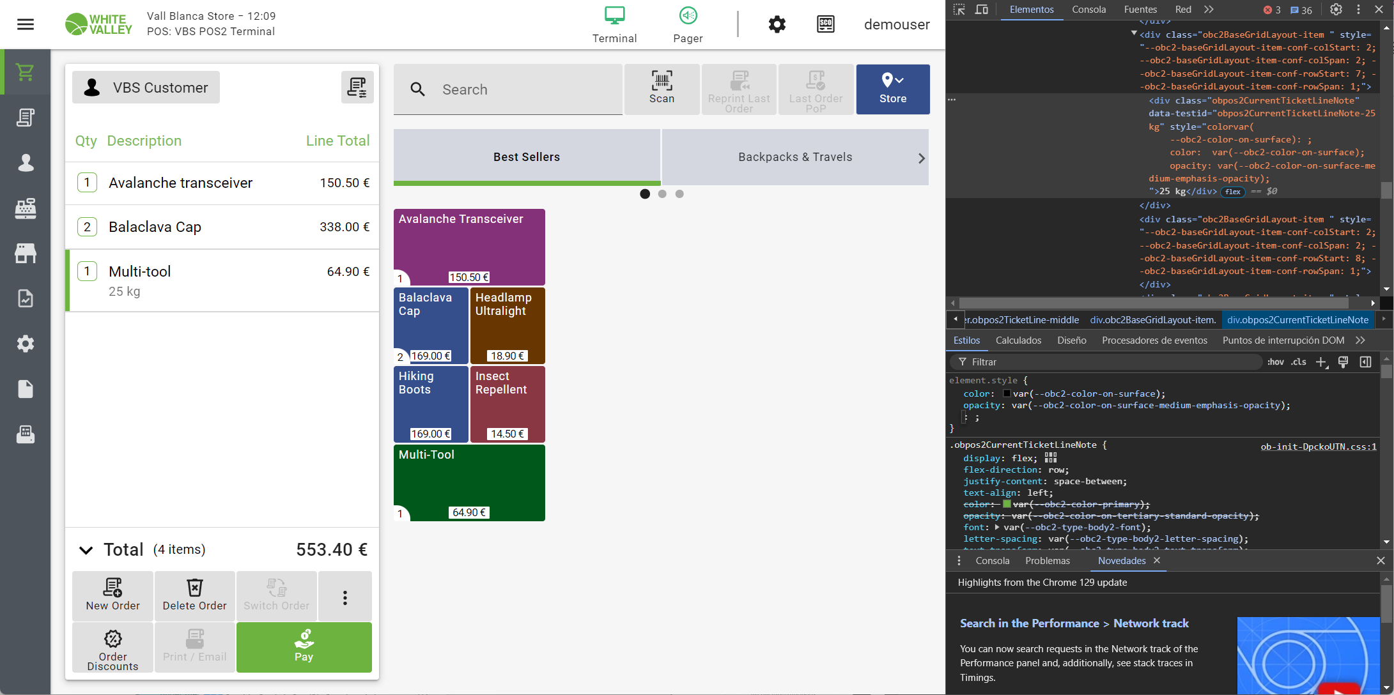The height and width of the screenshot is (695, 1394).
Task: Toggle the DevTools device toolbar icon
Action: pos(981,10)
